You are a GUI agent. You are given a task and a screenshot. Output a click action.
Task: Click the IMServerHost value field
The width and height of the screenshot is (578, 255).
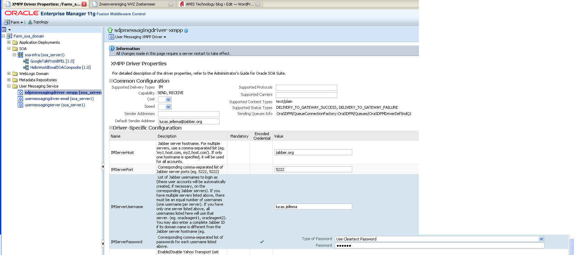313,153
